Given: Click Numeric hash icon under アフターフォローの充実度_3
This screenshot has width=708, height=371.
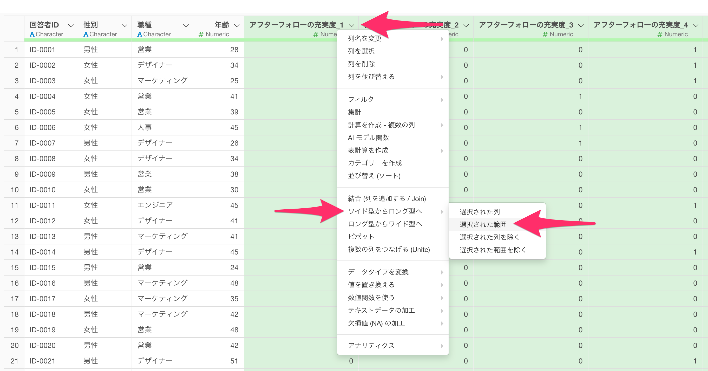Looking at the screenshot, I should (x=545, y=34).
